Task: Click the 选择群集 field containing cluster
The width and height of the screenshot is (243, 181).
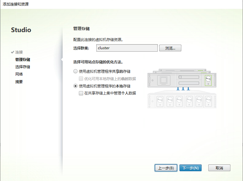Action: pos(127,48)
